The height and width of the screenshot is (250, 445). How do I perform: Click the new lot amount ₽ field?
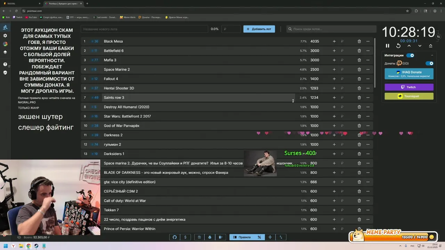pyautogui.click(x=231, y=29)
